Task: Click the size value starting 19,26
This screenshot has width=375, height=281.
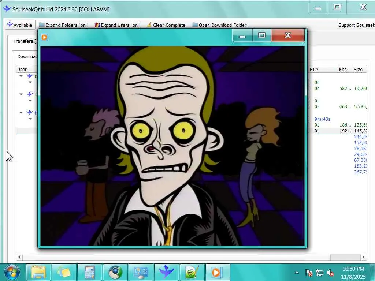Action: pos(360,89)
